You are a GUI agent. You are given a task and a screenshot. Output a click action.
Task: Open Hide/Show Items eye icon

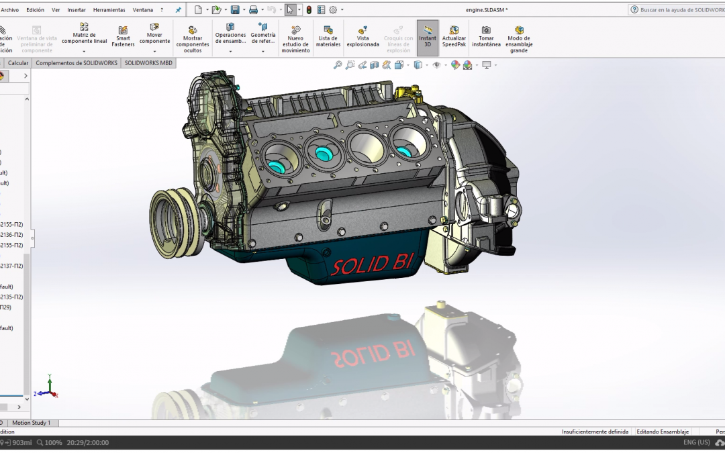[x=436, y=65]
